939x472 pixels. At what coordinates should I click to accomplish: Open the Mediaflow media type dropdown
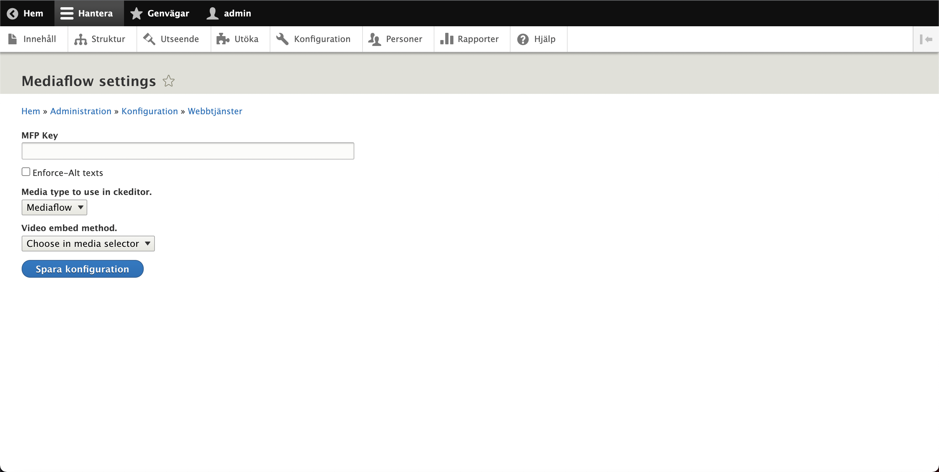(x=54, y=207)
